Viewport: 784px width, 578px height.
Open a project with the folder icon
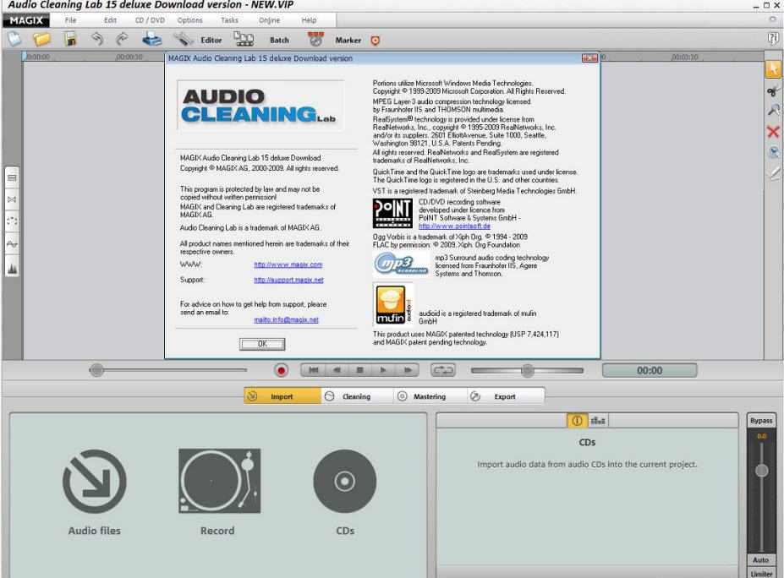[42, 39]
